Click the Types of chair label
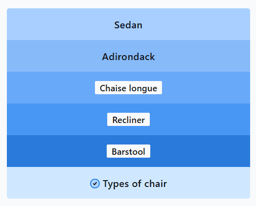 click(135, 184)
